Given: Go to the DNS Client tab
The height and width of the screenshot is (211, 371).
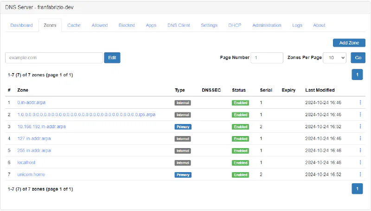Looking at the screenshot, I should tap(179, 25).
